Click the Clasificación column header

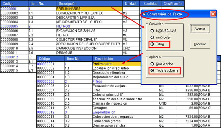click(x=173, y=4)
